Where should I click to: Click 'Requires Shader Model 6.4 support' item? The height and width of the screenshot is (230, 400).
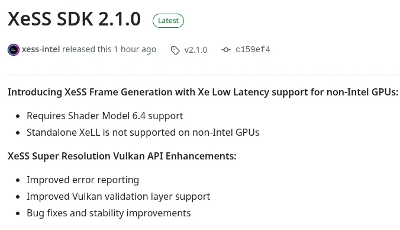[x=105, y=116]
